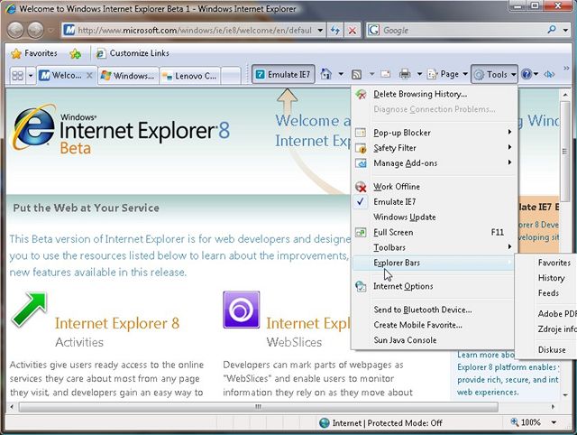Toggle History explorer bar in submenu
This screenshot has width=577, height=435.
[547, 278]
